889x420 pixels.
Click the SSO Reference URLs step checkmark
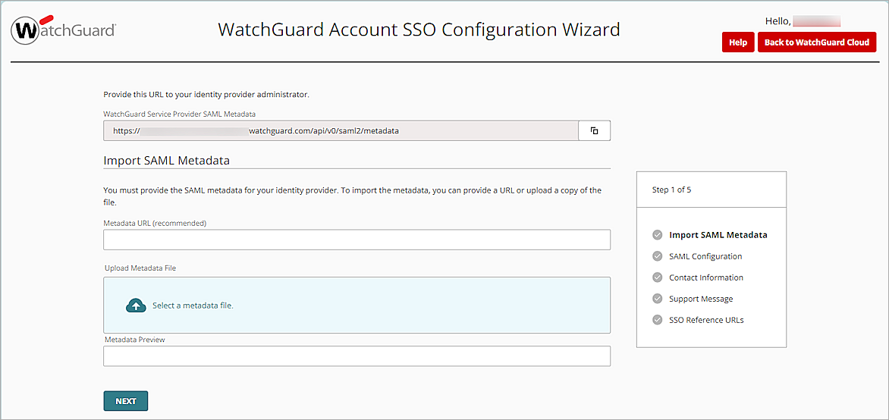pos(657,320)
